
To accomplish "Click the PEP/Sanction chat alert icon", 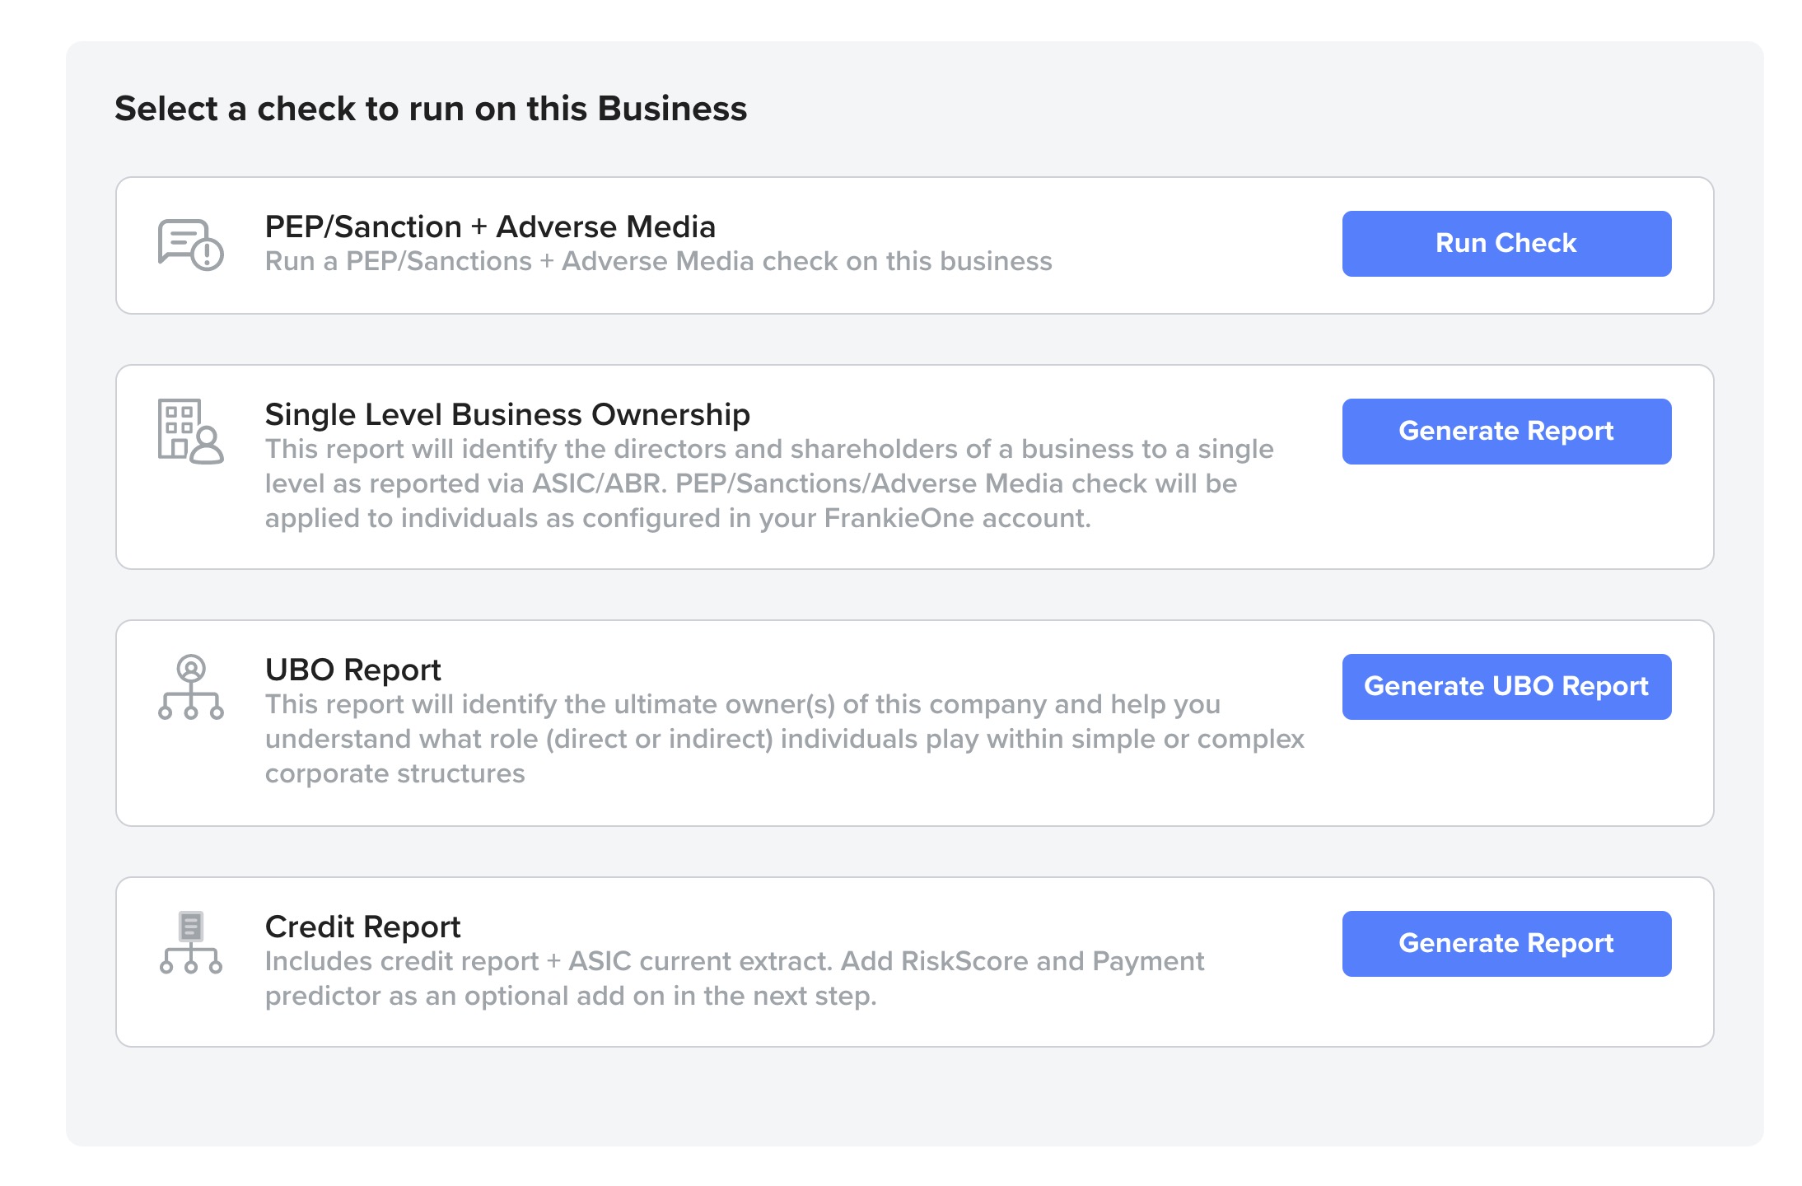I will click(190, 245).
